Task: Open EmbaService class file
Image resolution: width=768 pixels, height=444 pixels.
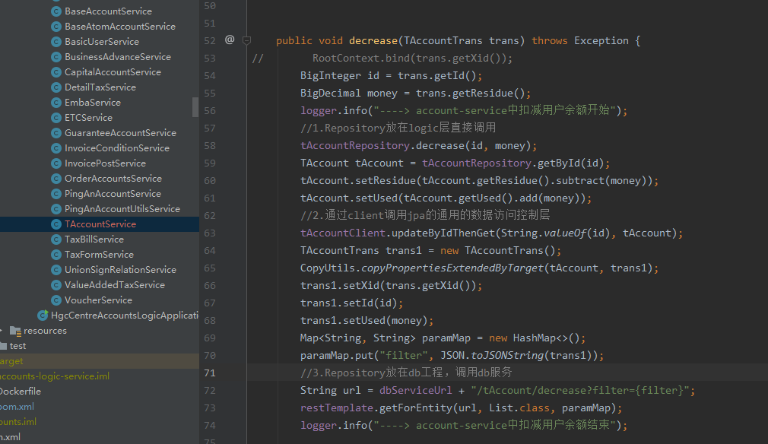Action: (x=93, y=103)
